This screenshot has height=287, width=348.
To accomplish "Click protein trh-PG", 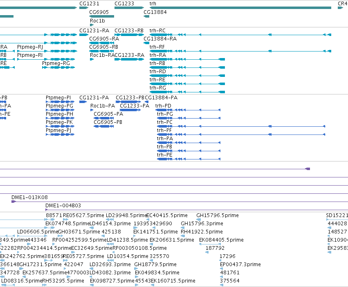I will point(165,114).
